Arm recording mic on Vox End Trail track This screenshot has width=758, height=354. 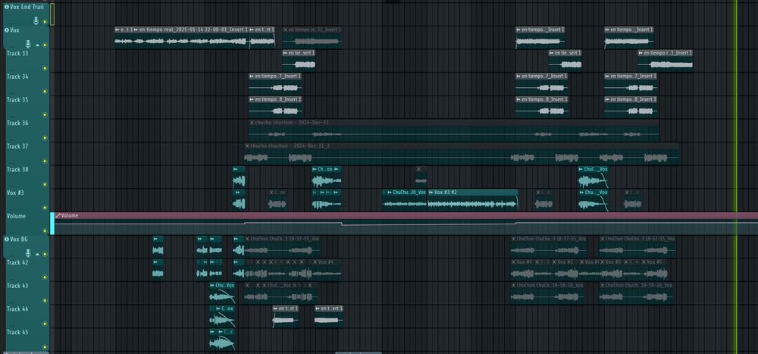click(x=36, y=20)
